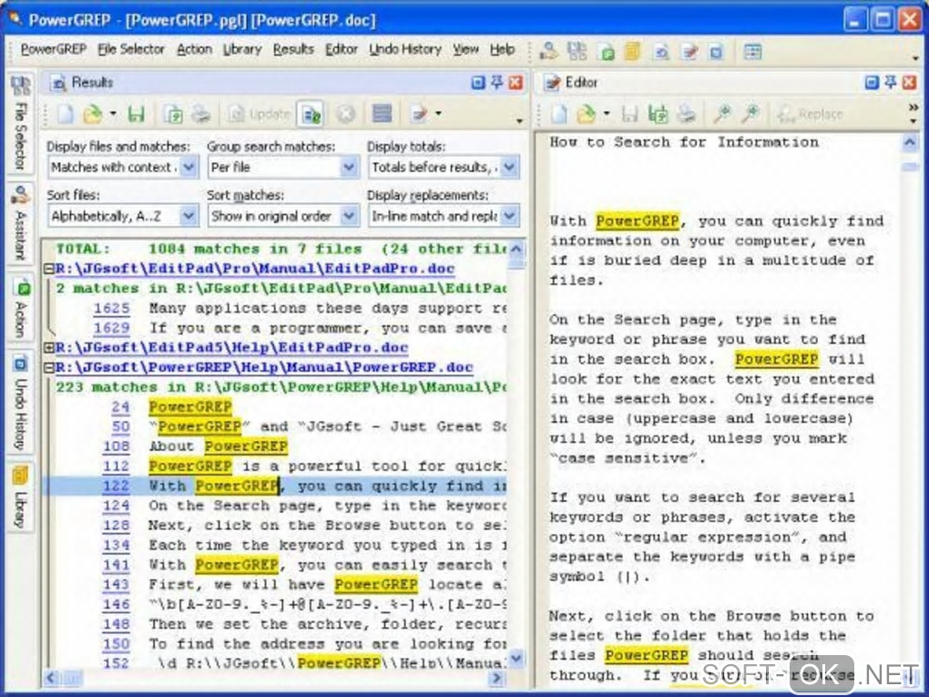Open the Display replacements dropdown
This screenshot has width=929, height=697.
pos(509,216)
